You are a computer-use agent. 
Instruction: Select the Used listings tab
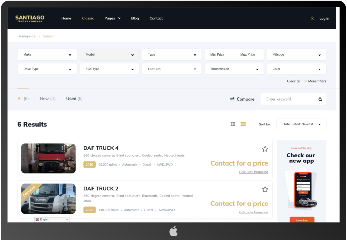pos(74,99)
